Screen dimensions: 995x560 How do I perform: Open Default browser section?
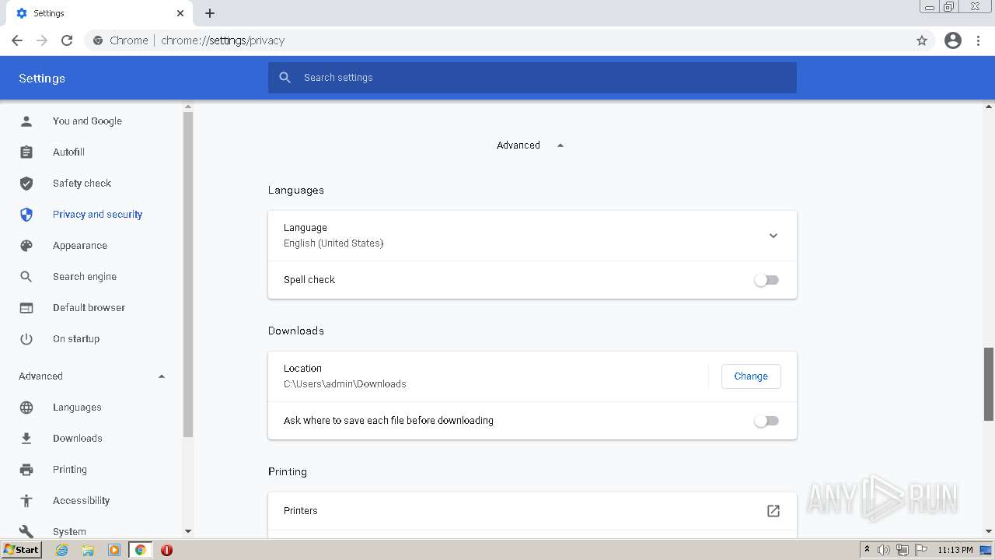(89, 307)
